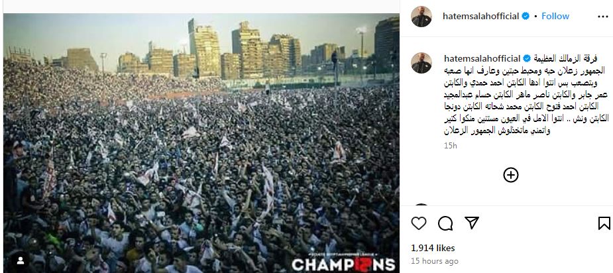The image size is (613, 273).
Task: Click the CHAMPIONS logo on the photo
Action: pyautogui.click(x=343, y=264)
